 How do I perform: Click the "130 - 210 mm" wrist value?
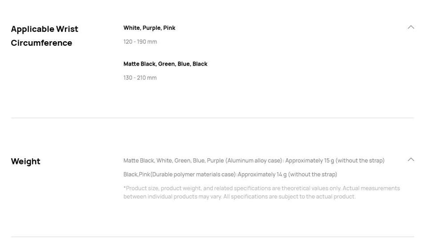pos(140,78)
